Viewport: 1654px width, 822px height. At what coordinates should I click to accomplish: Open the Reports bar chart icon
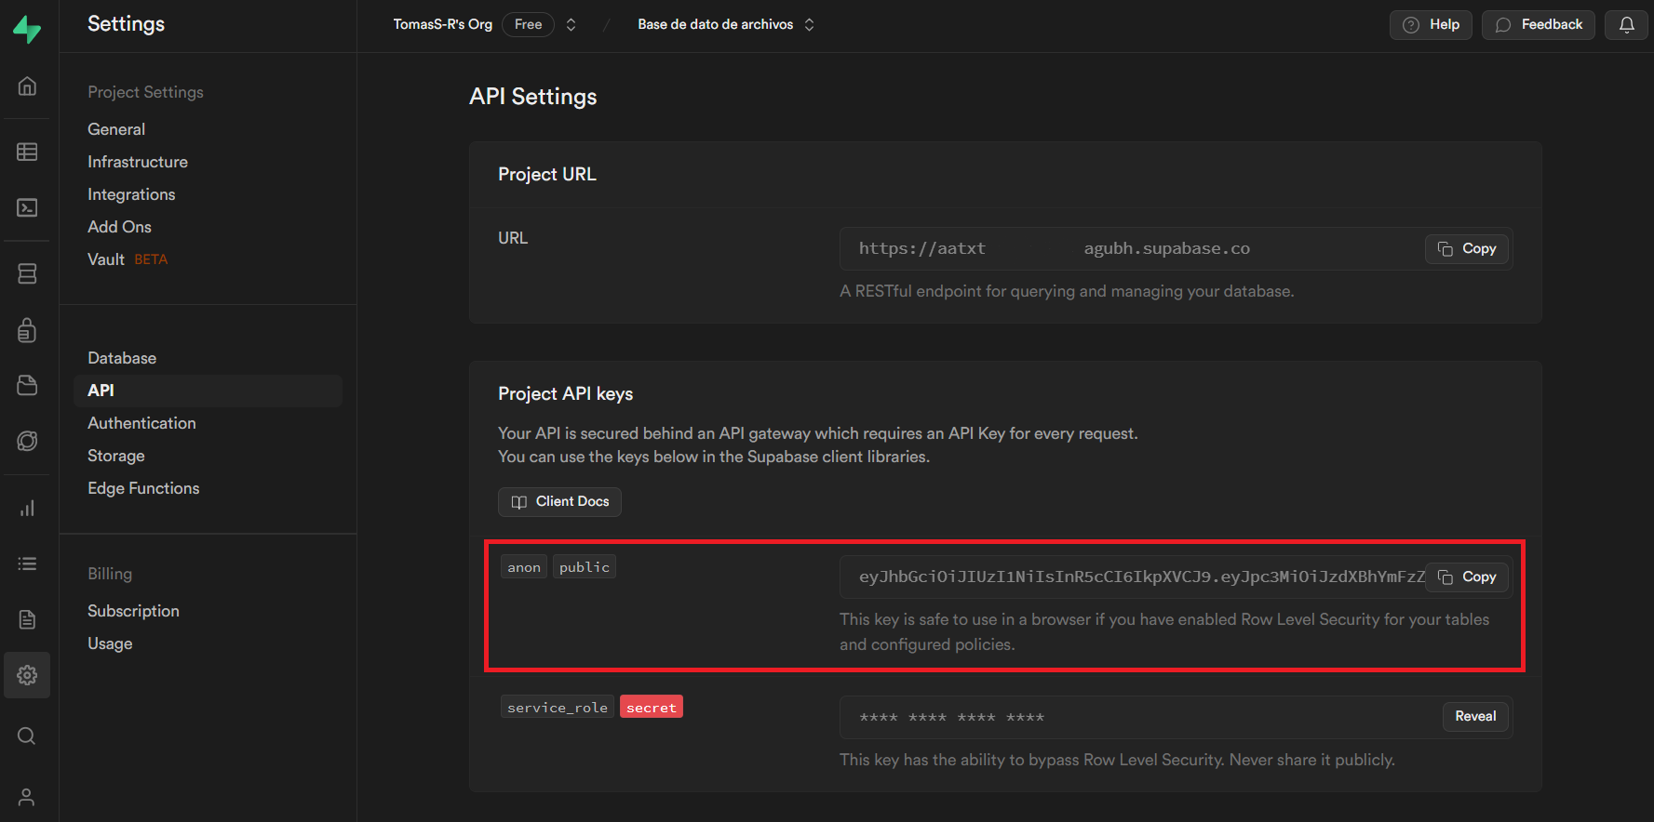(27, 508)
